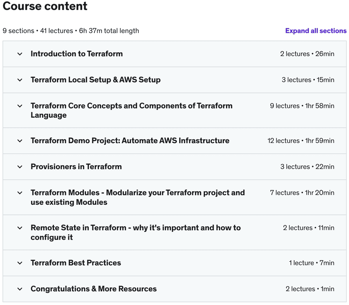
Task: Expand chevron for Remote State in Terraform
Action: click(x=20, y=228)
